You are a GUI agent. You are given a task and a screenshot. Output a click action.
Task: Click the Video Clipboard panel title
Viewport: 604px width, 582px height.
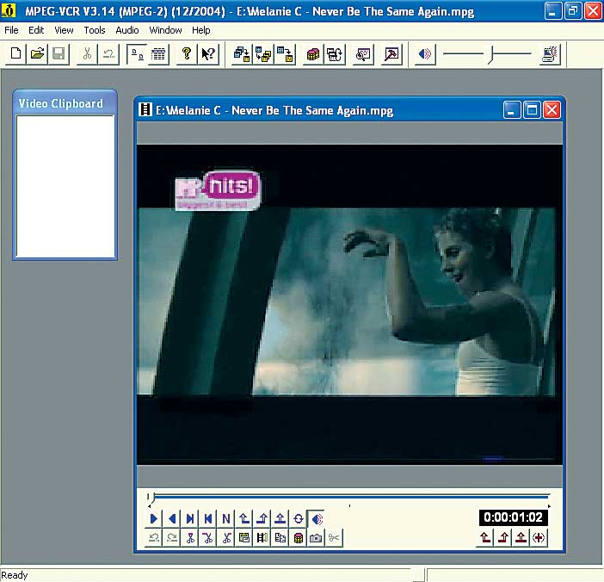pos(61,103)
